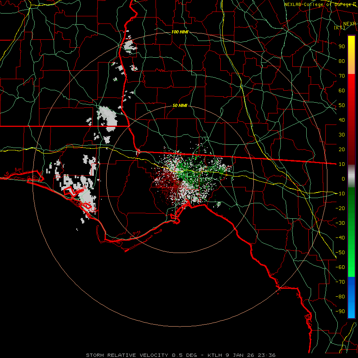Select the -30 value on velocity scale

click(x=340, y=223)
